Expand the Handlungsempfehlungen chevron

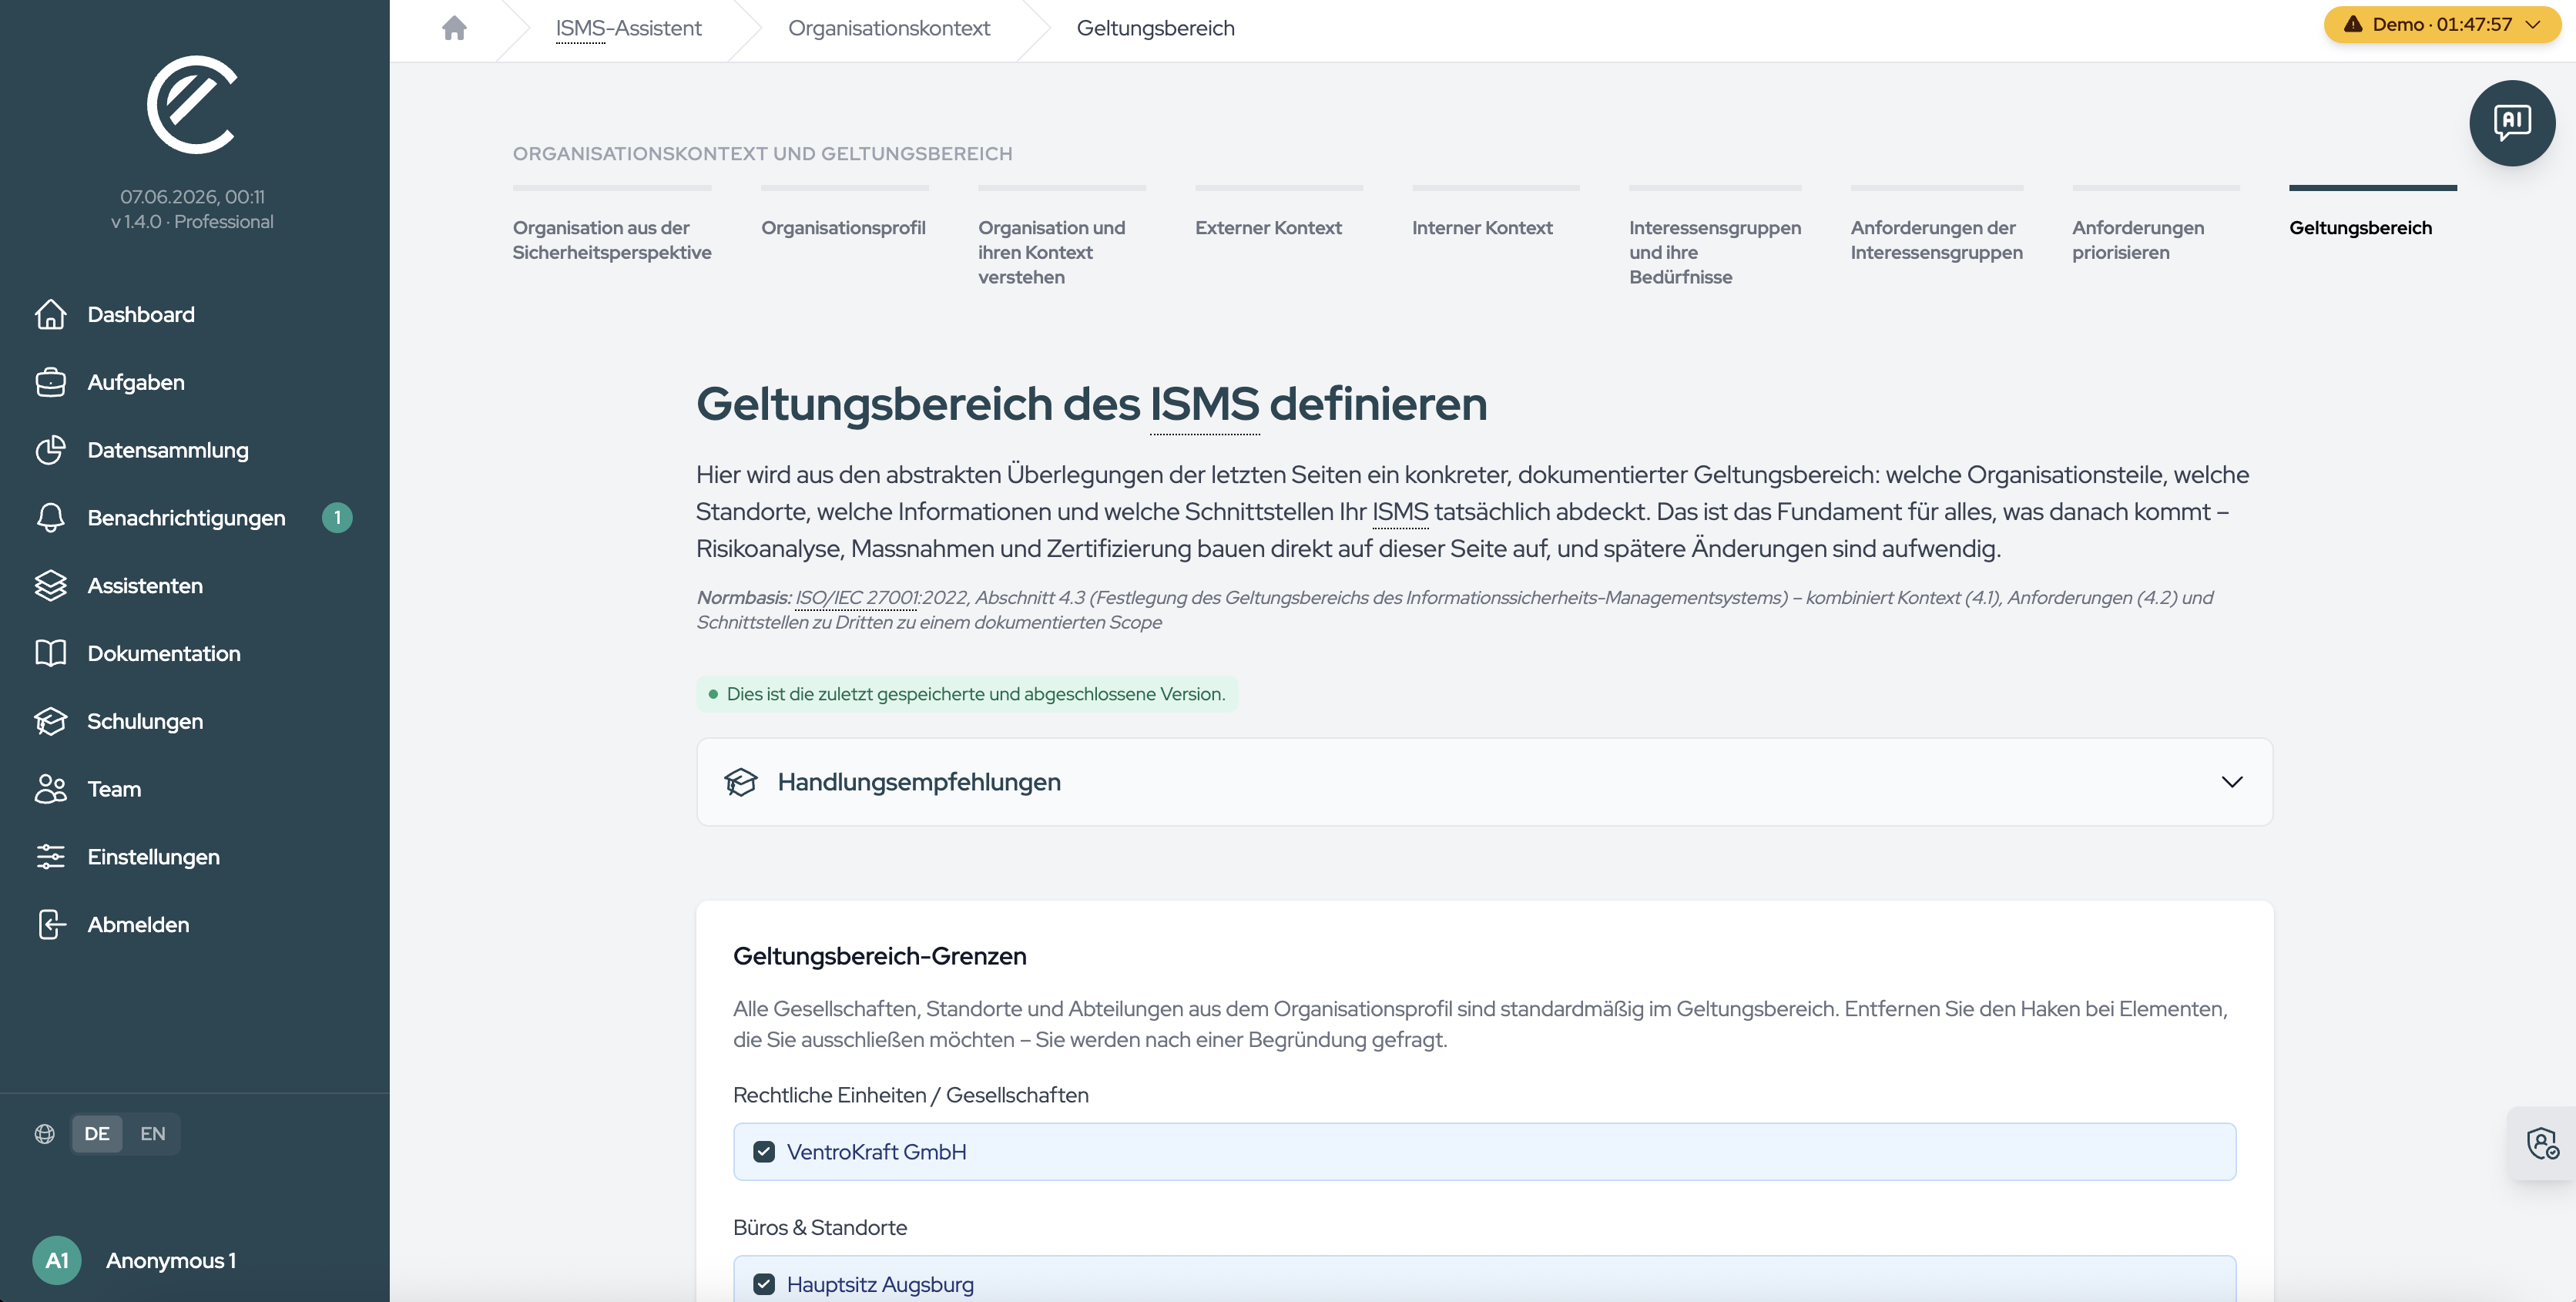point(2232,782)
